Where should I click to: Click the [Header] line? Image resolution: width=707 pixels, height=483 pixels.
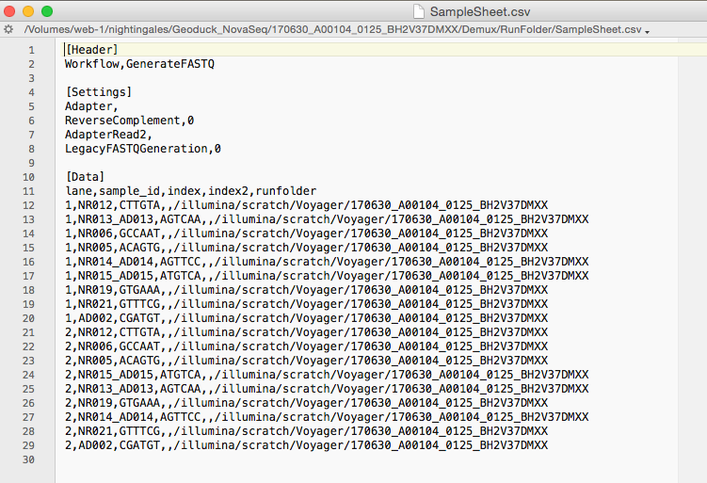(x=92, y=50)
